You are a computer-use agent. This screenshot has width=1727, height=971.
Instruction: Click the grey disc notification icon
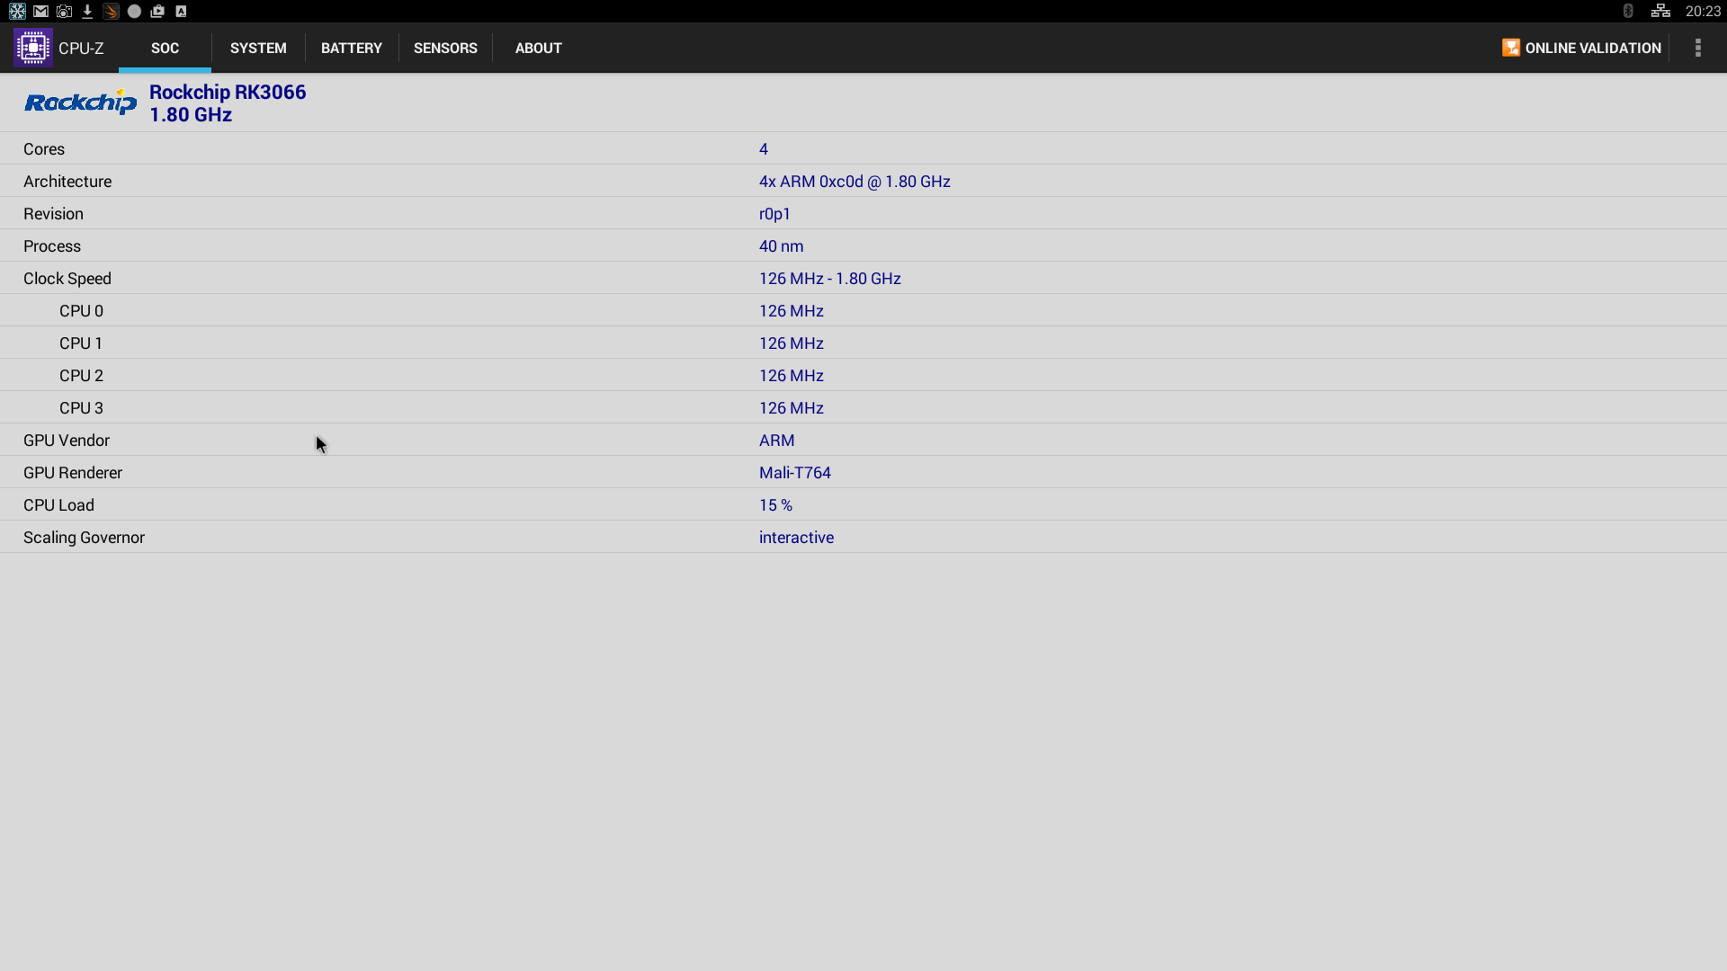pyautogui.click(x=134, y=11)
